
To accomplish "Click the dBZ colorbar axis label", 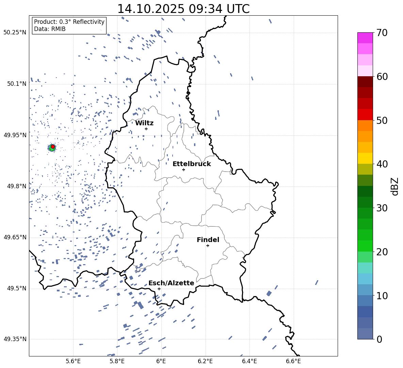I will [x=395, y=186].
